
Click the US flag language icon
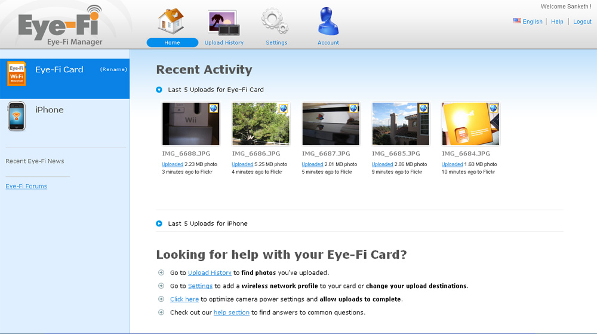click(516, 21)
